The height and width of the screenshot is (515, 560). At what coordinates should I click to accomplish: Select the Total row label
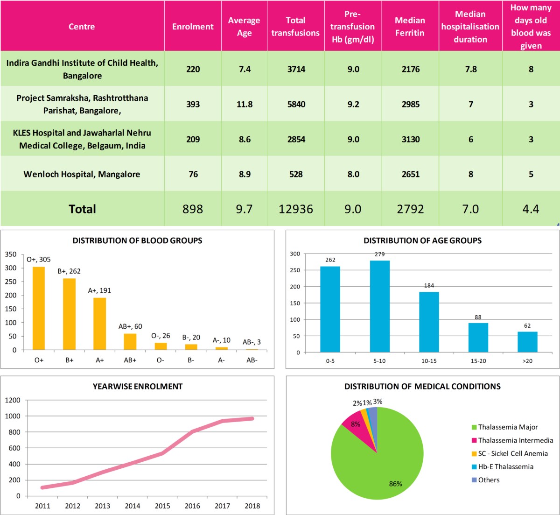tap(82, 209)
